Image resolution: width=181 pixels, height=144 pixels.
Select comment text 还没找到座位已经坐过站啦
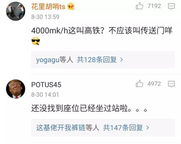(x=81, y=108)
